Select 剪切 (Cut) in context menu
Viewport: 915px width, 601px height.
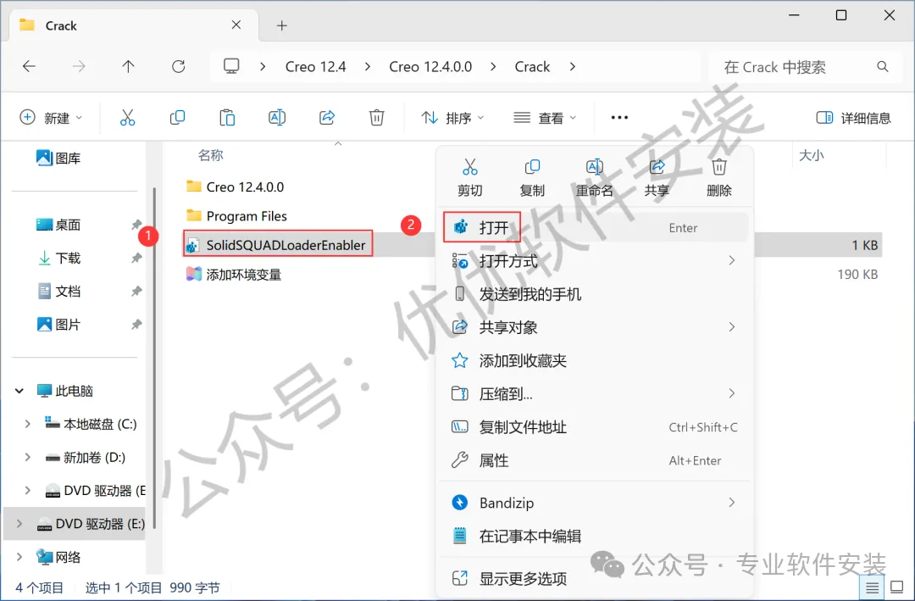469,177
